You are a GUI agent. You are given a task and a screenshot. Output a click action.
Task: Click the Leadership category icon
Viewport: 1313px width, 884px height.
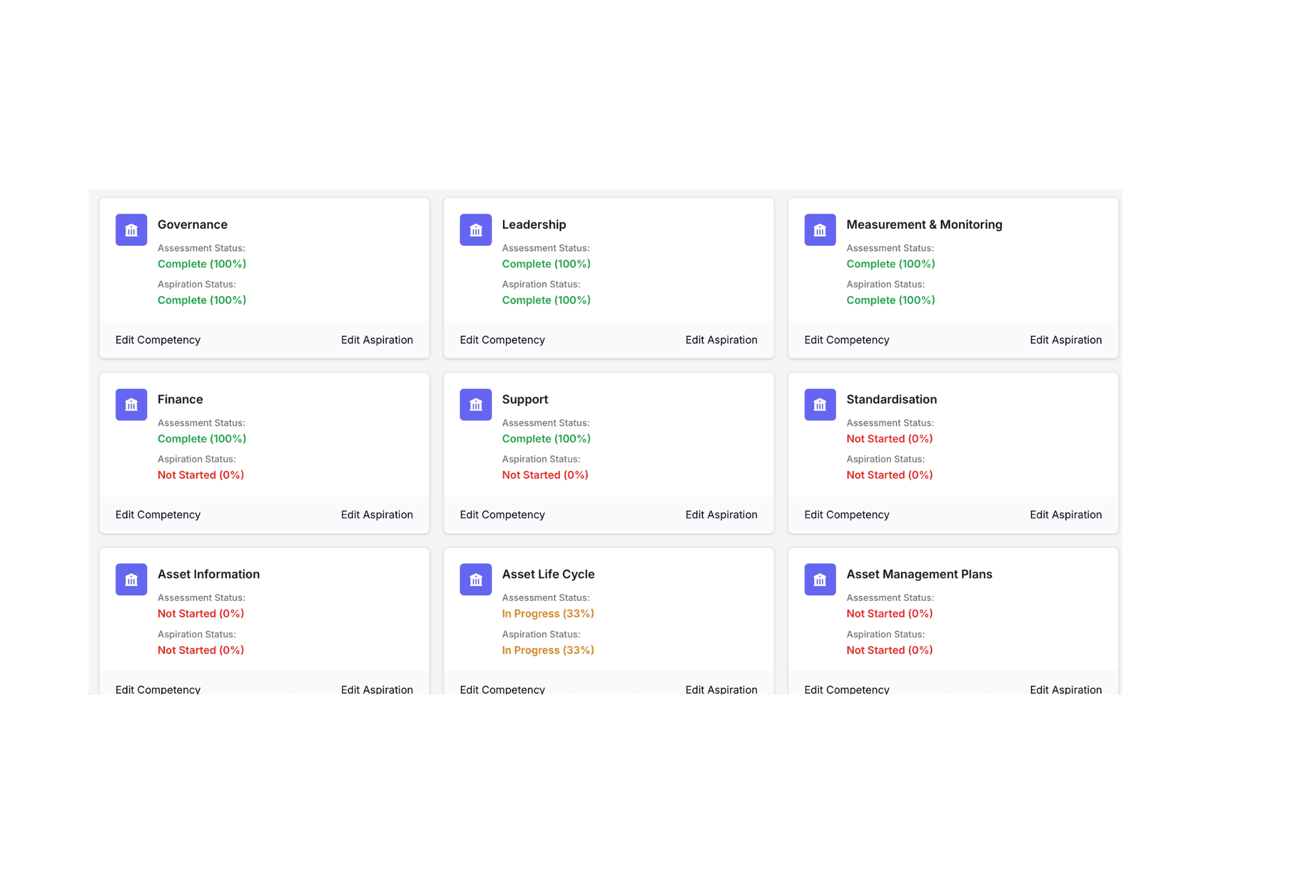click(475, 229)
